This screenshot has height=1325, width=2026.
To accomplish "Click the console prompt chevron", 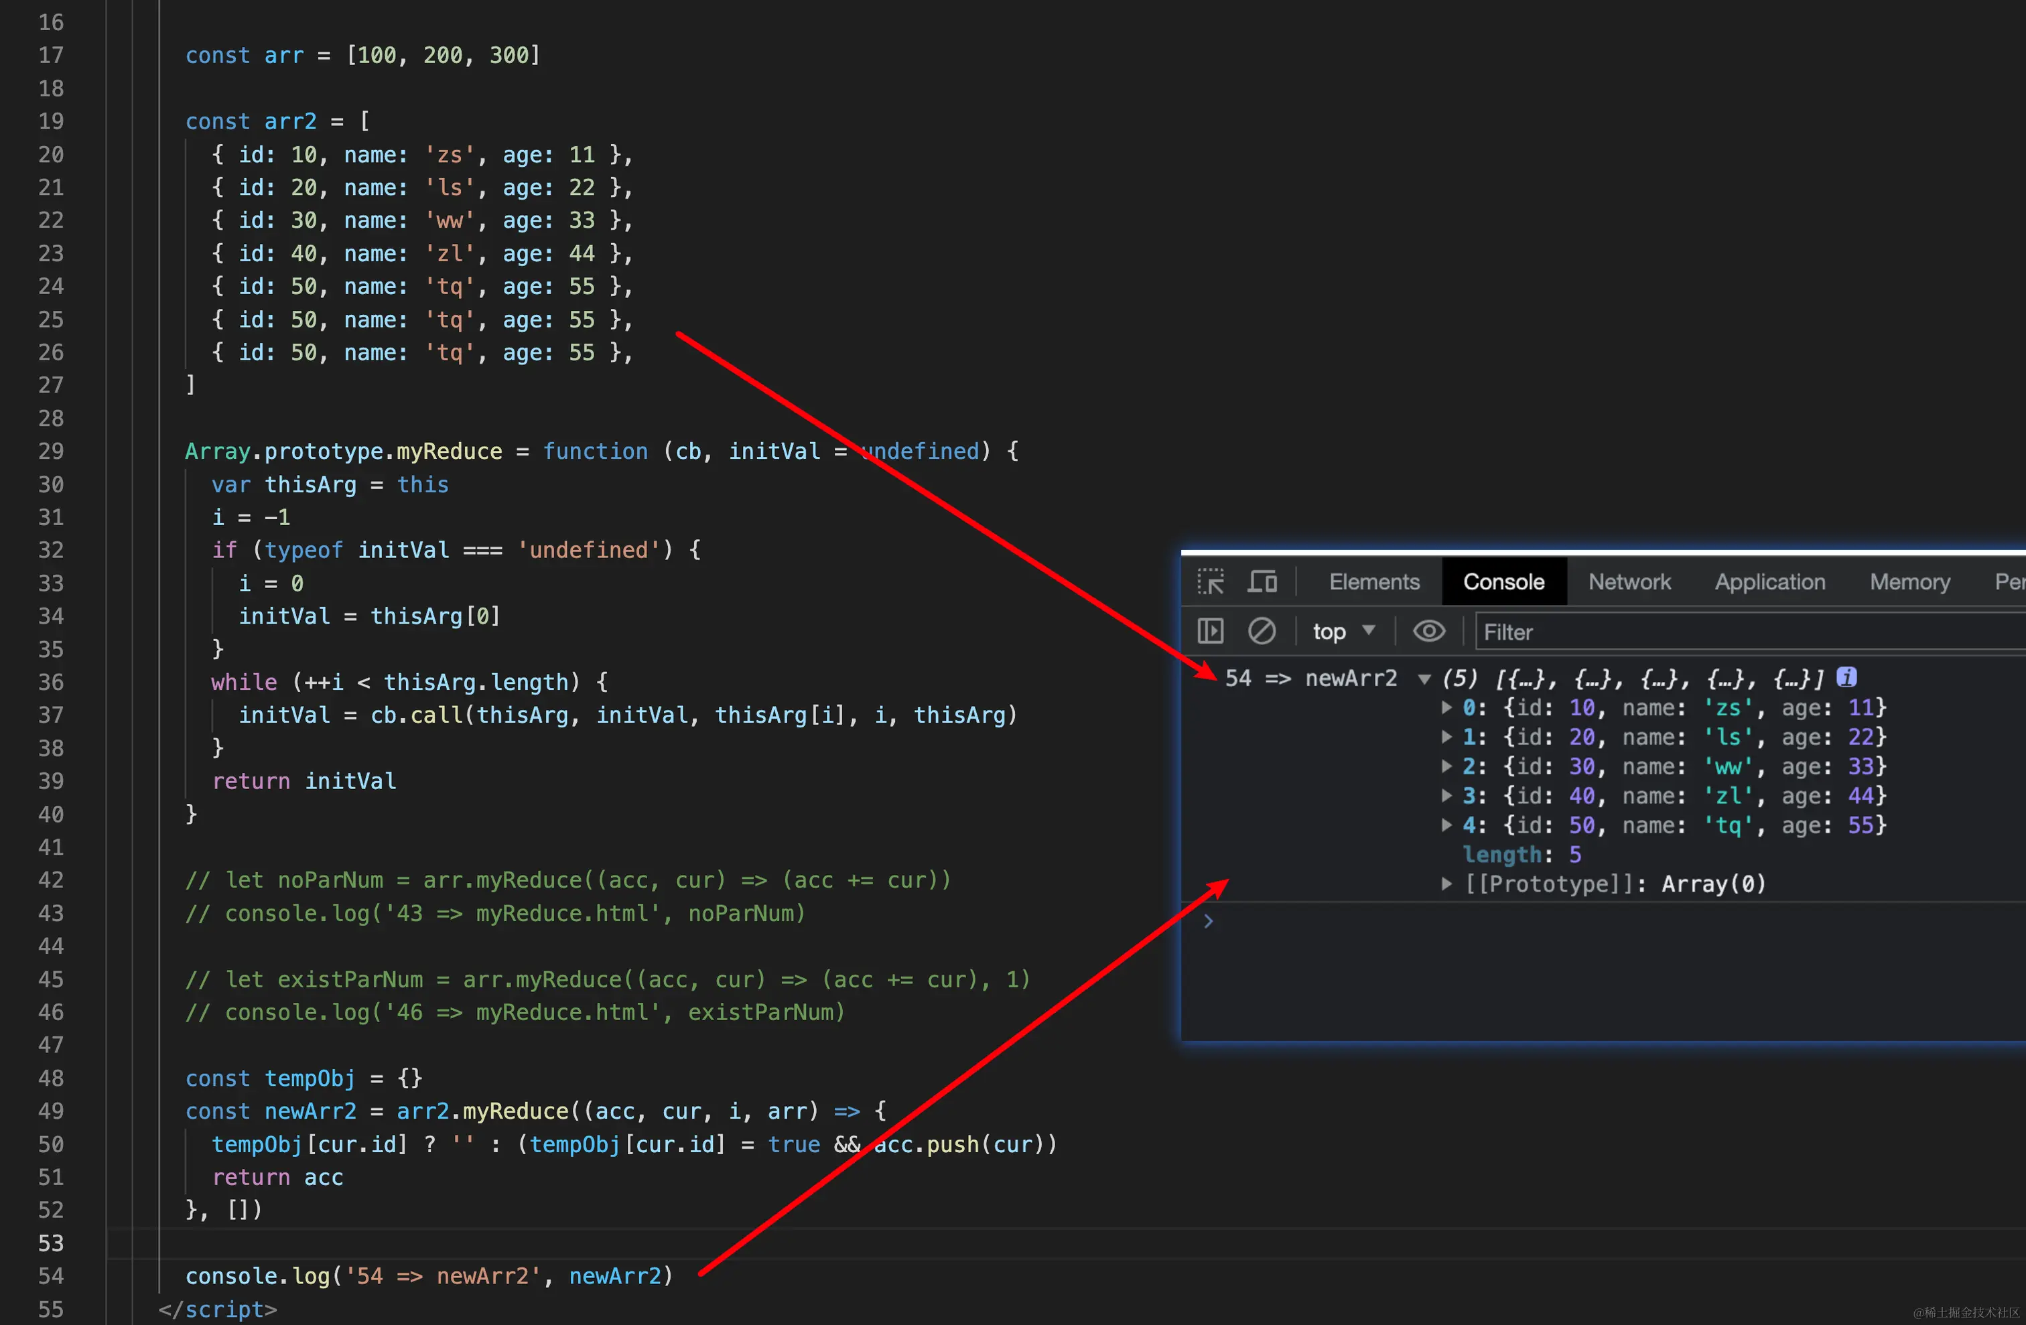I will (x=1208, y=921).
